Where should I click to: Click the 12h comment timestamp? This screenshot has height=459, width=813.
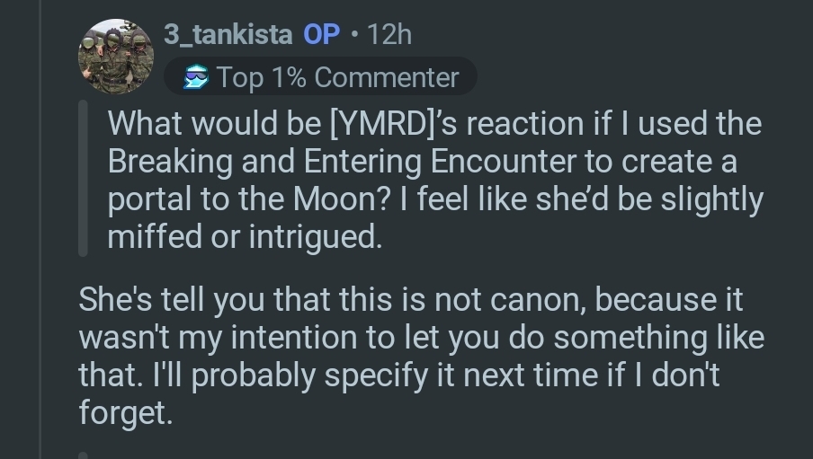pyautogui.click(x=389, y=34)
